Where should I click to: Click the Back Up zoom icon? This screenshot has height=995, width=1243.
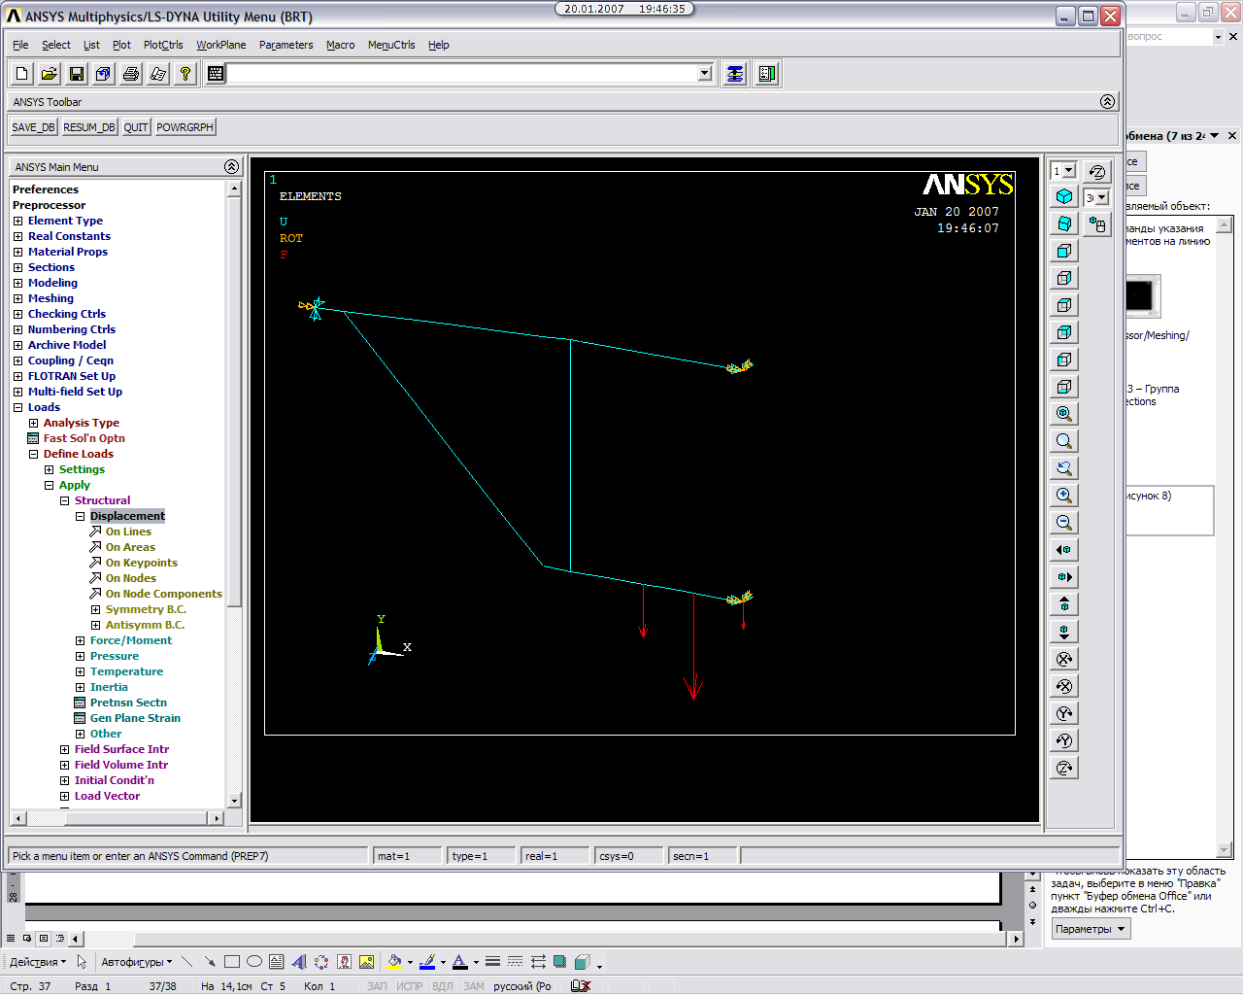tap(1064, 468)
